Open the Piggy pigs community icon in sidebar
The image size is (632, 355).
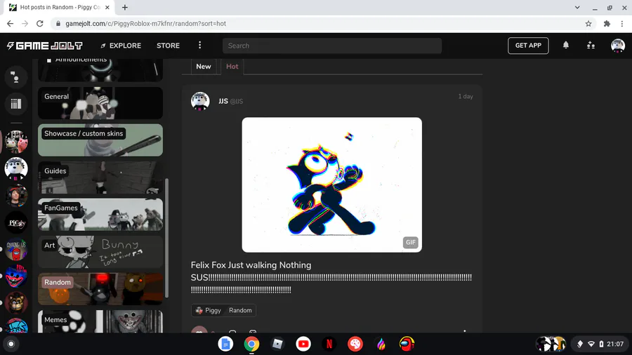click(16, 142)
